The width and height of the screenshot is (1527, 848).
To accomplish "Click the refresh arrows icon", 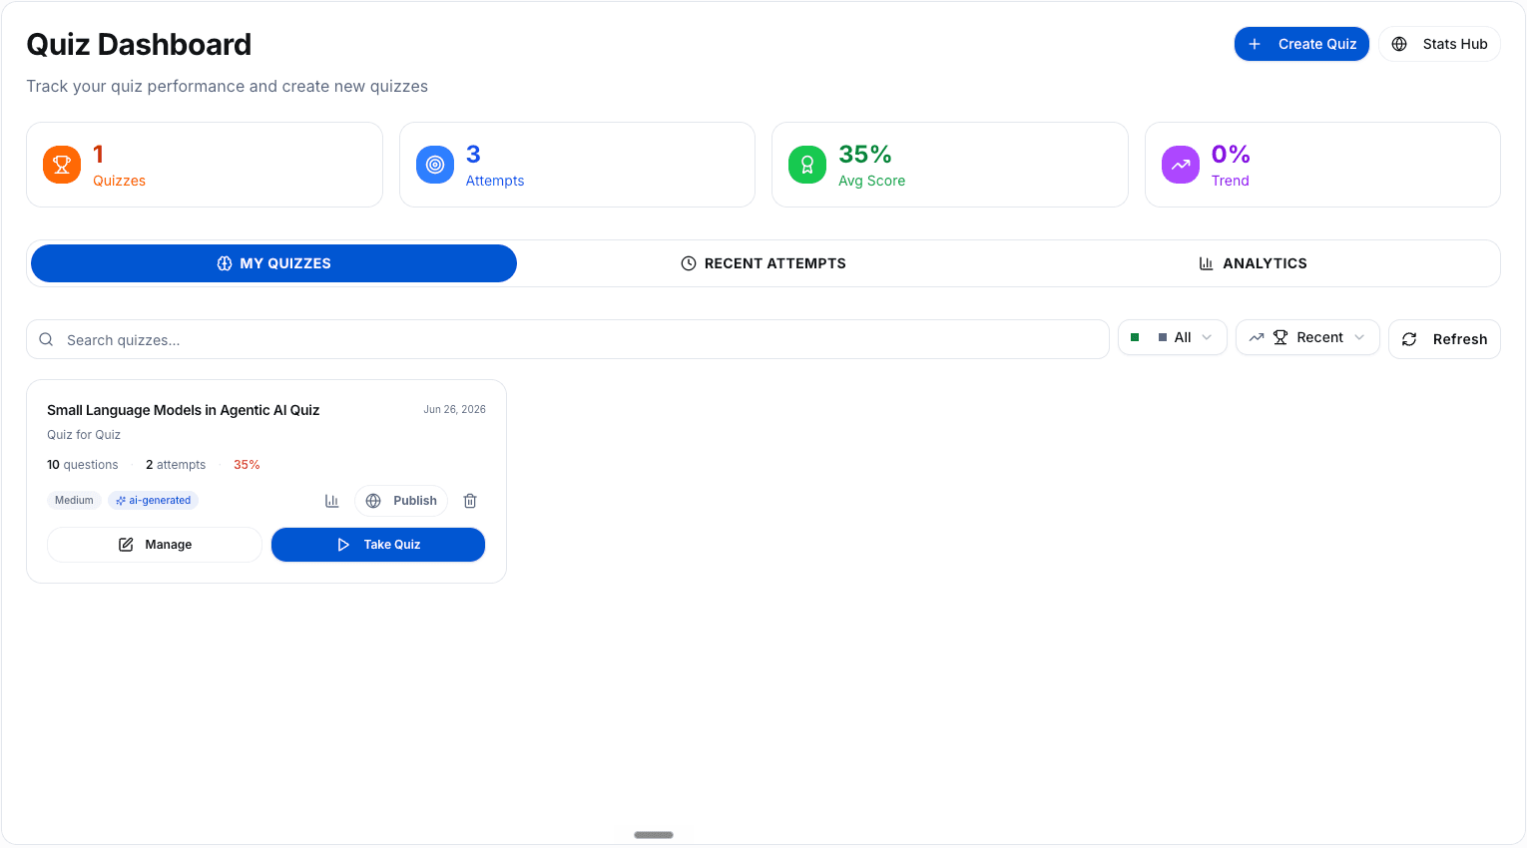I will [1409, 339].
